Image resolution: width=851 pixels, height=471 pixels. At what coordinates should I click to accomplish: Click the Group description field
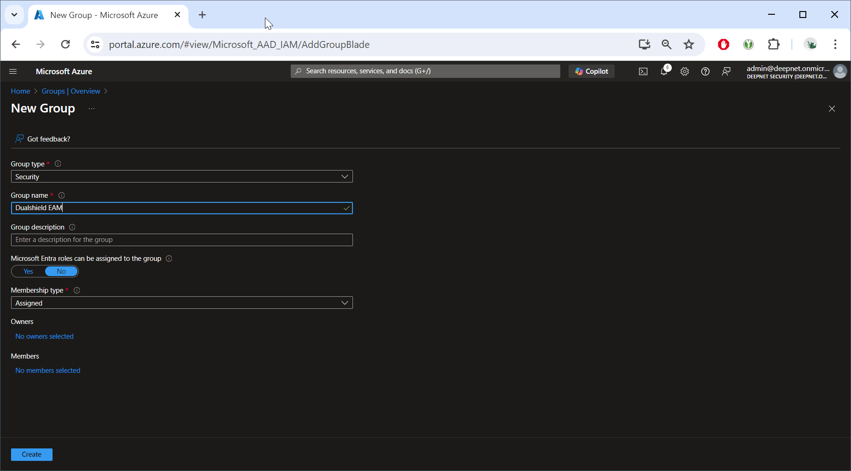click(x=182, y=240)
